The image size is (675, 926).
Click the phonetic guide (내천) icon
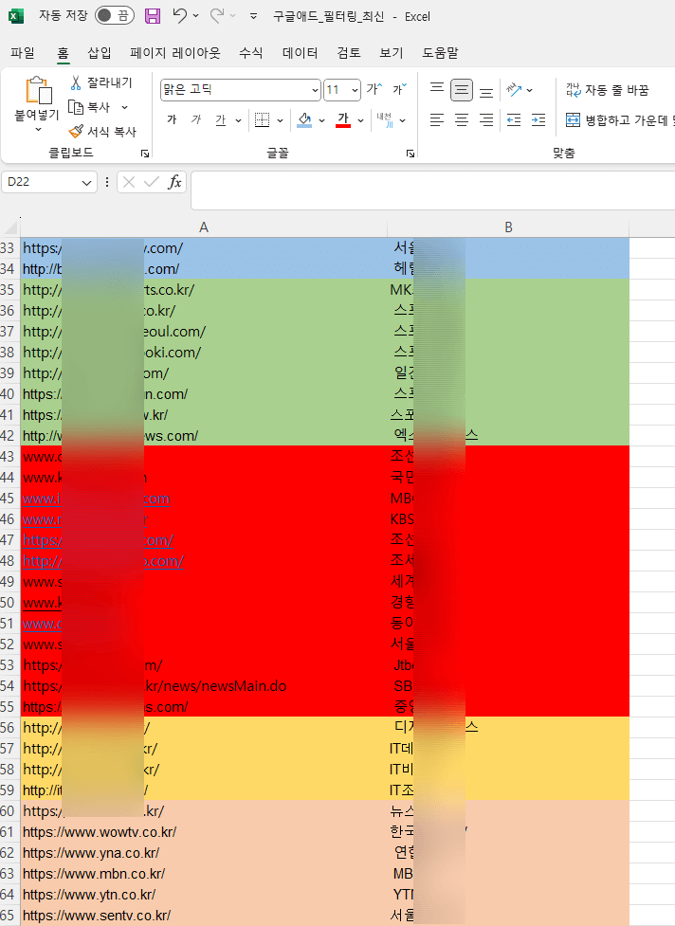(385, 119)
